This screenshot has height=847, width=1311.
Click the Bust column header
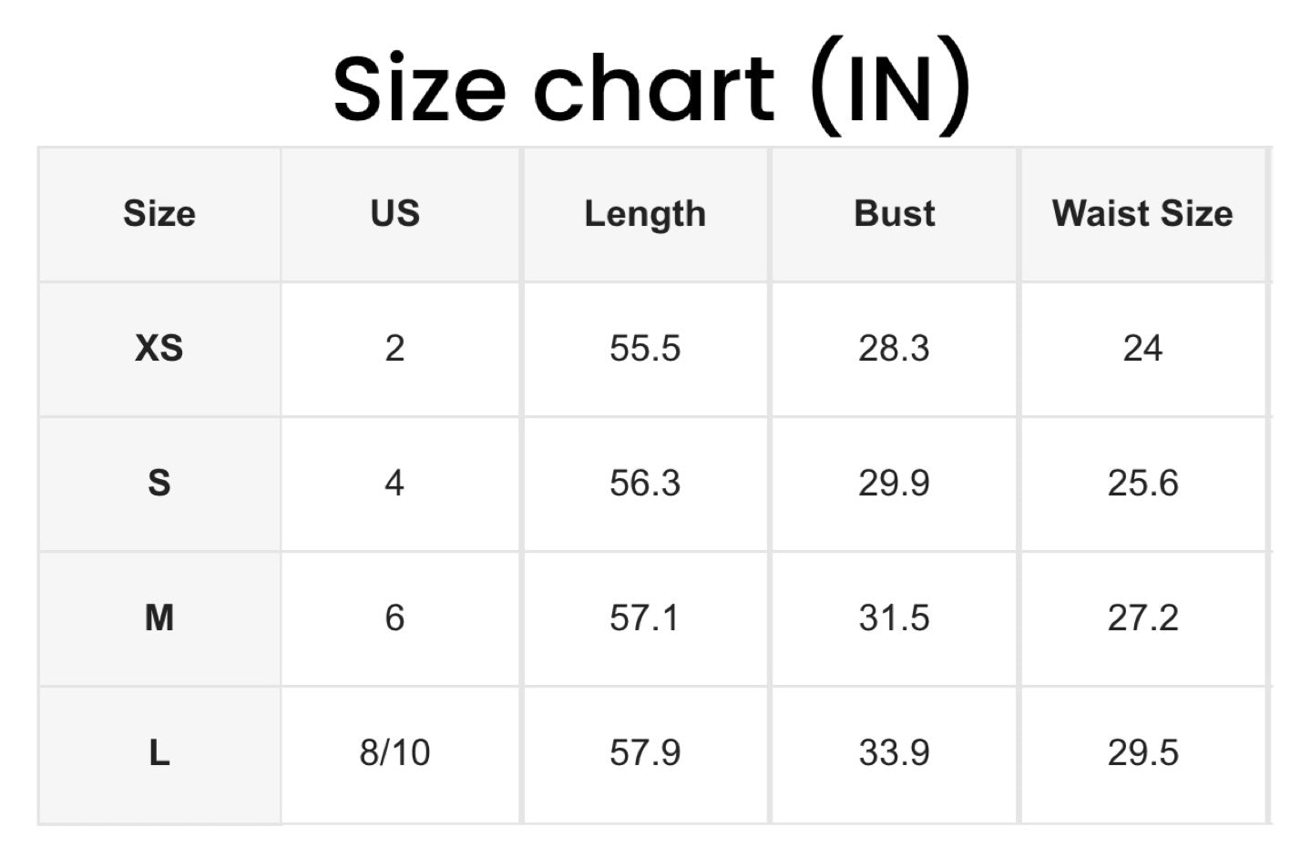click(x=894, y=214)
